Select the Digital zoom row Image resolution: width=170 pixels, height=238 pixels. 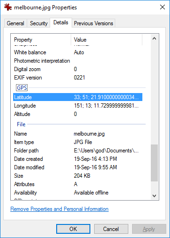point(78,69)
